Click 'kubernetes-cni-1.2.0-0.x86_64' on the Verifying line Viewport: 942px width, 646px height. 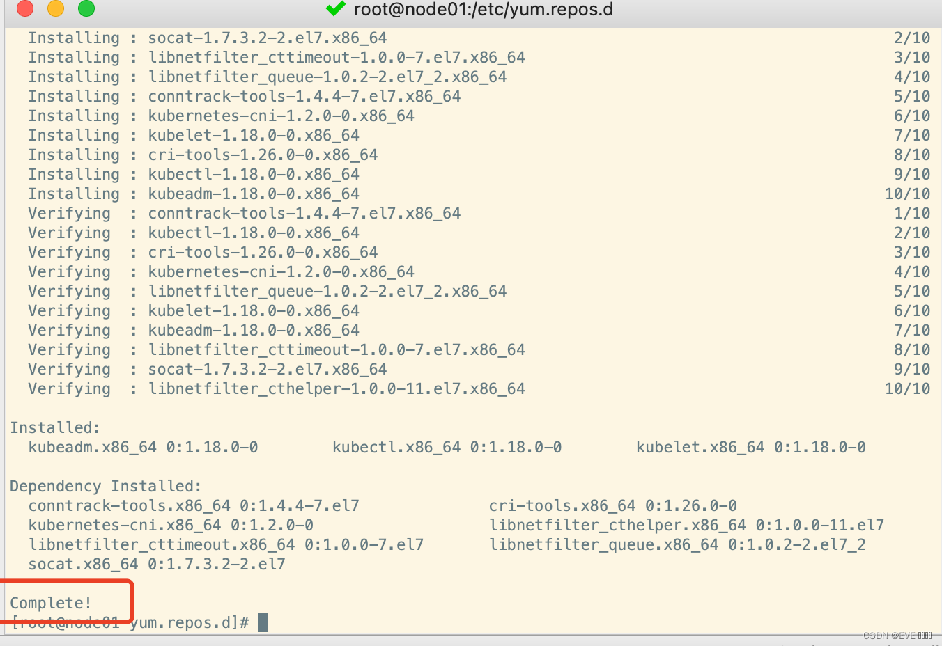pos(281,272)
